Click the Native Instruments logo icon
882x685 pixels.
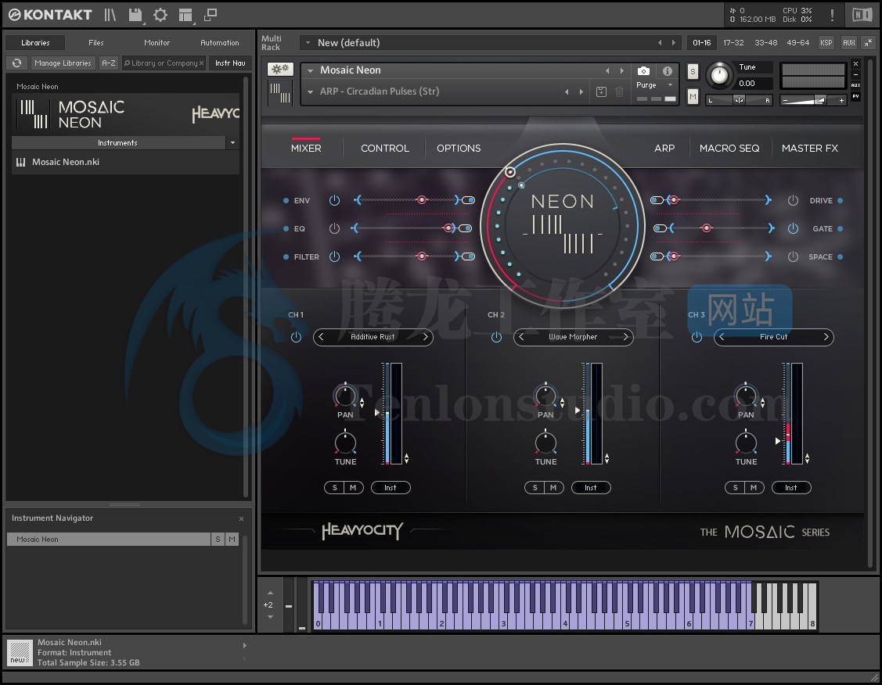click(862, 15)
